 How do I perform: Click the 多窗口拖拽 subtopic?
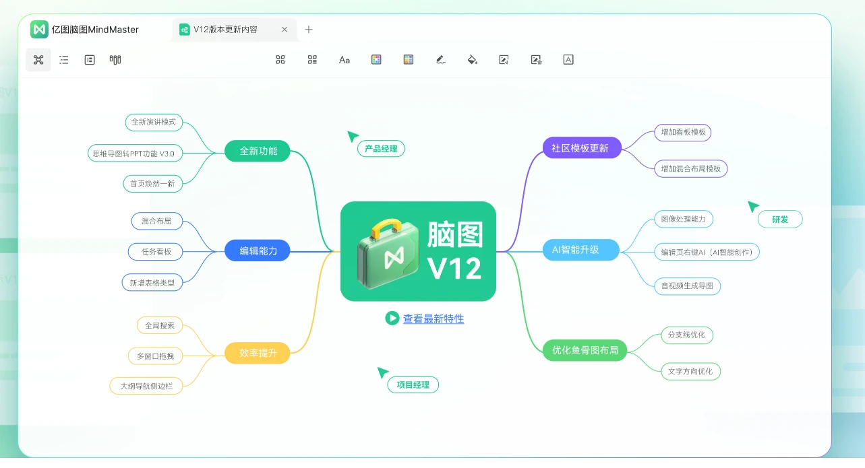[x=156, y=356]
